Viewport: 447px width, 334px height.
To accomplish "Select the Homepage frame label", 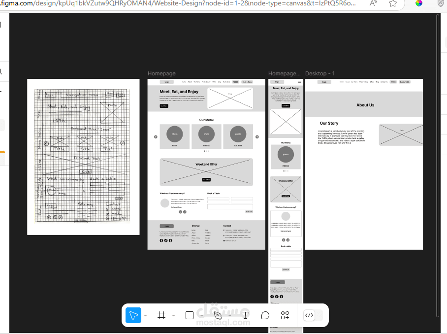I will [x=161, y=73].
